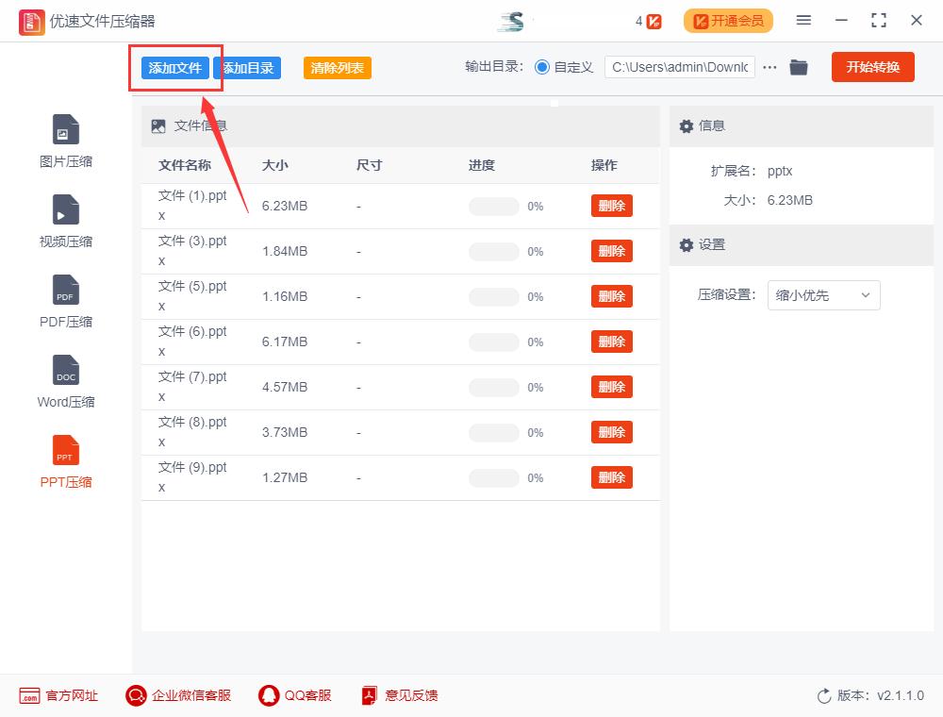Open the 压缩设置 dropdown showing 缩小优先
Screen dimensions: 943x717
[x=823, y=295]
